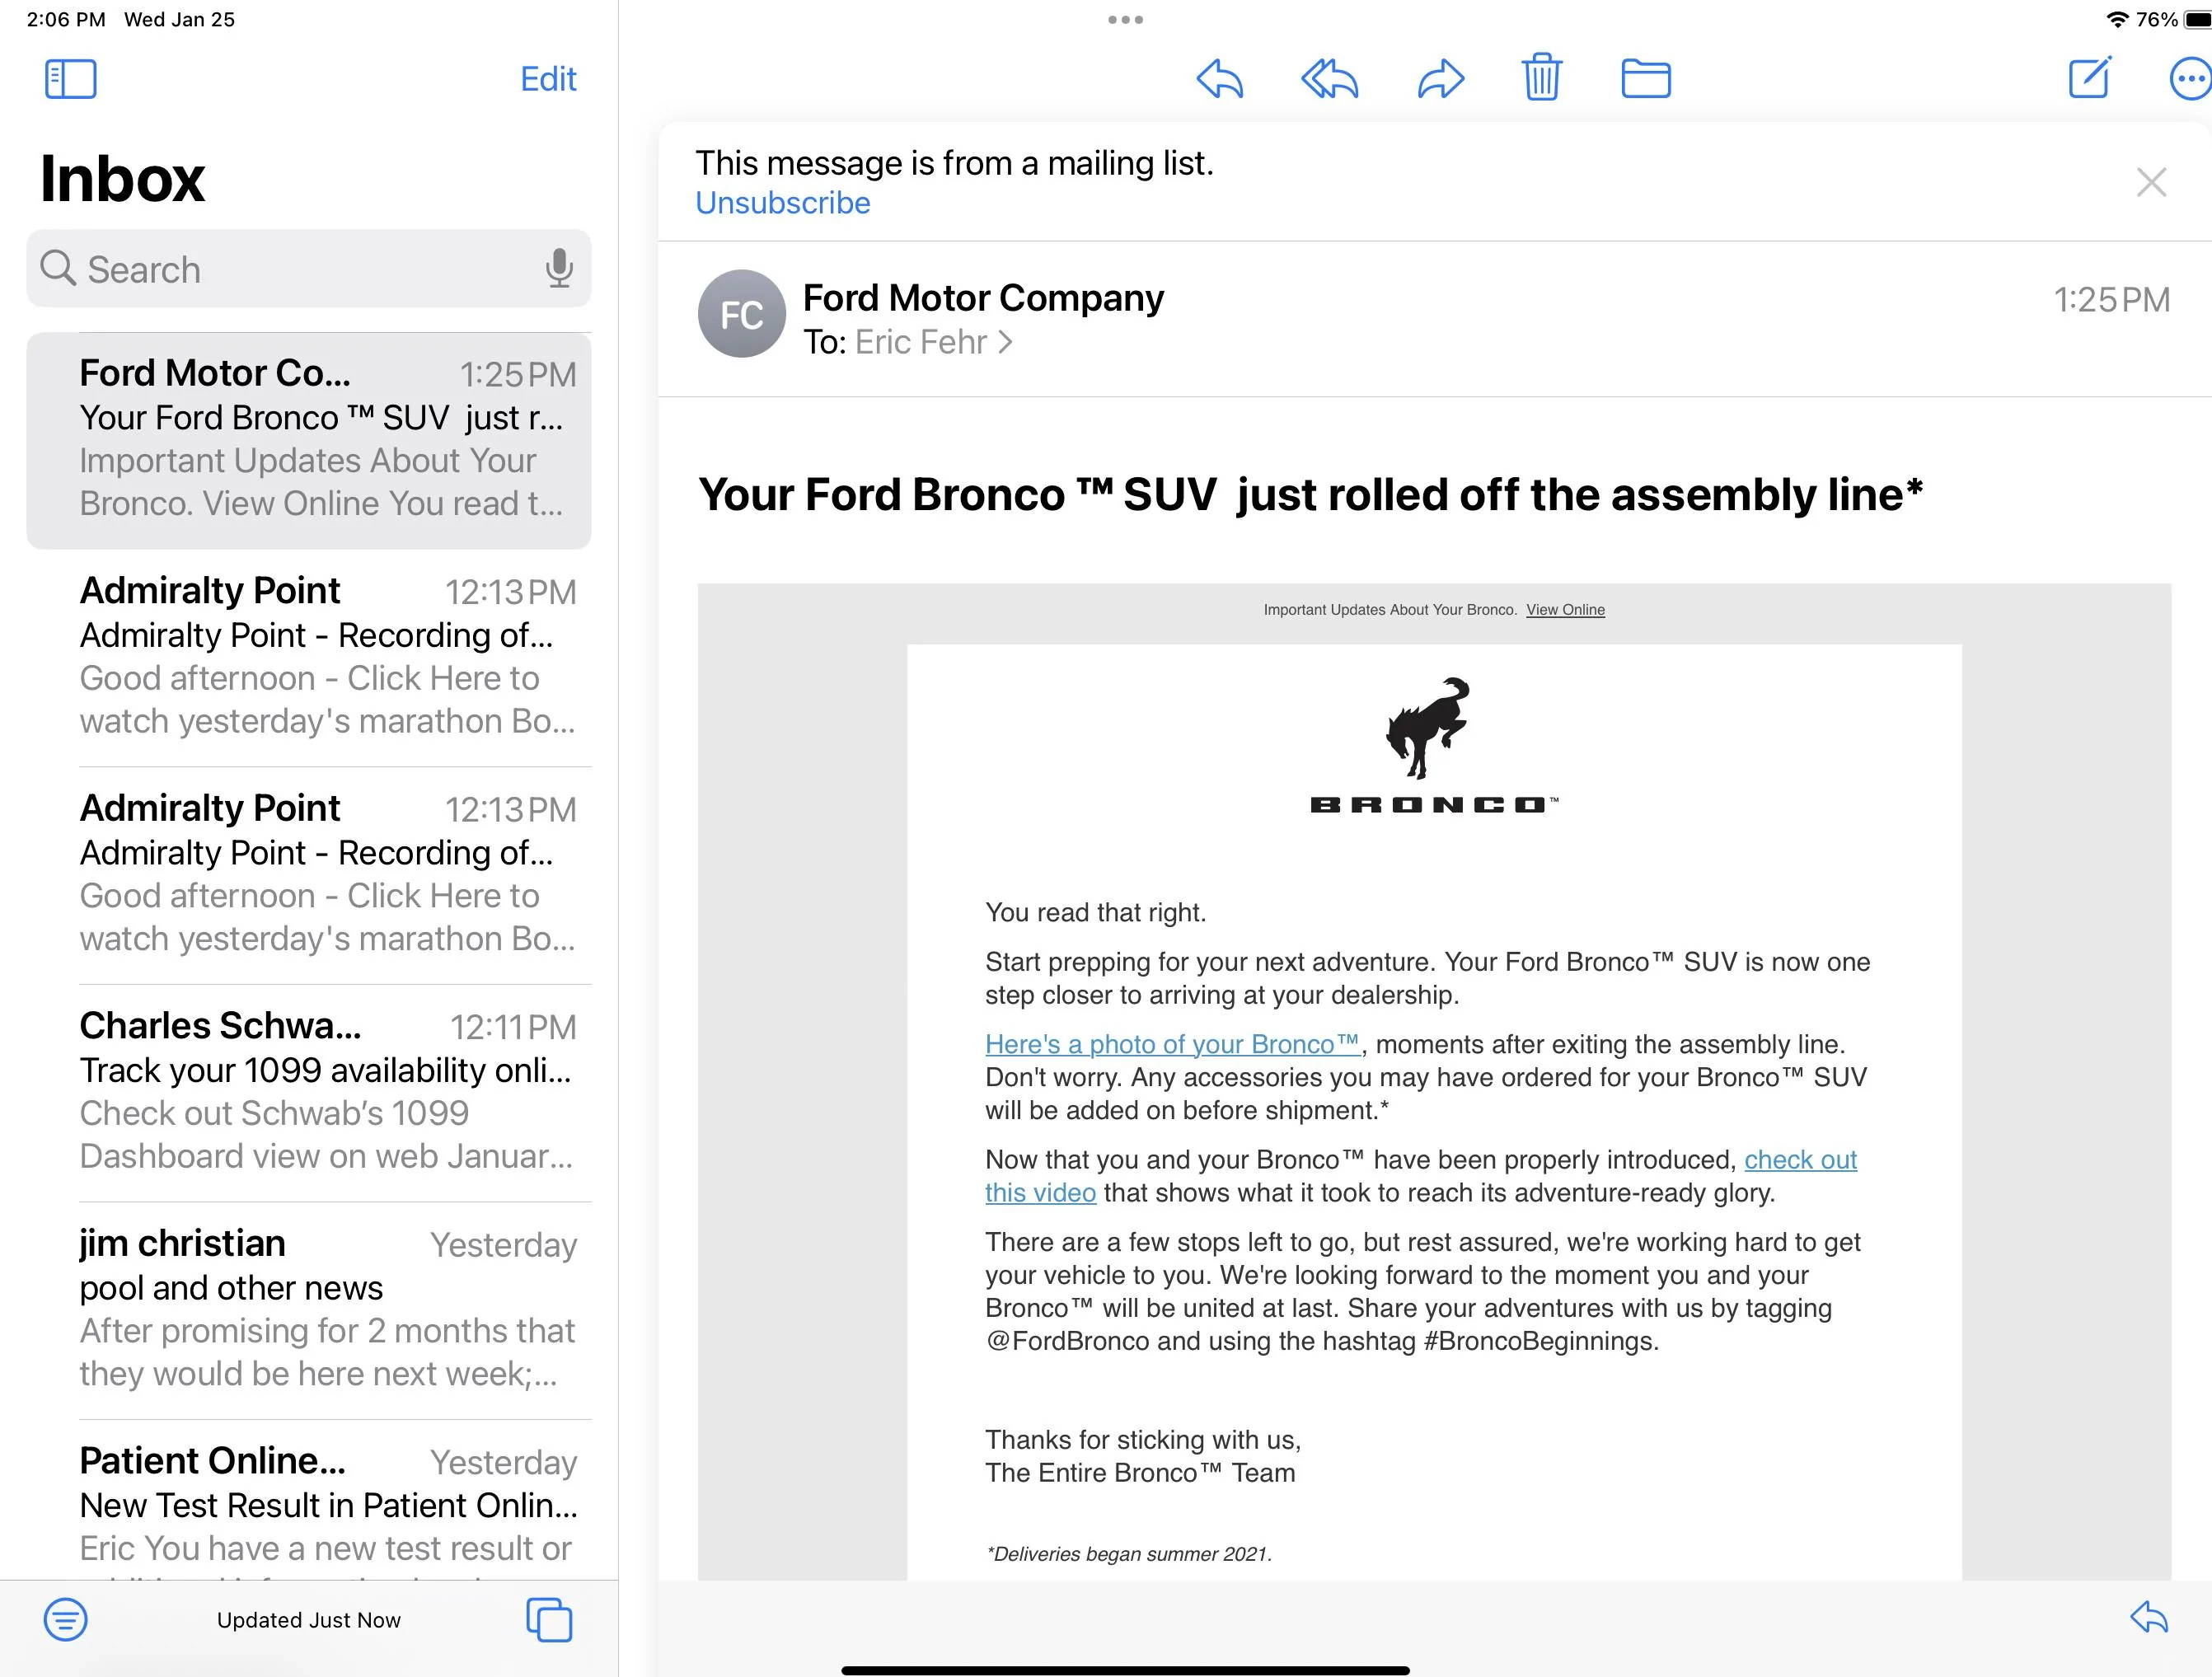Viewport: 2212px width, 1677px height.
Task: Open the More actions ellipsis menu
Action: pos(2189,79)
